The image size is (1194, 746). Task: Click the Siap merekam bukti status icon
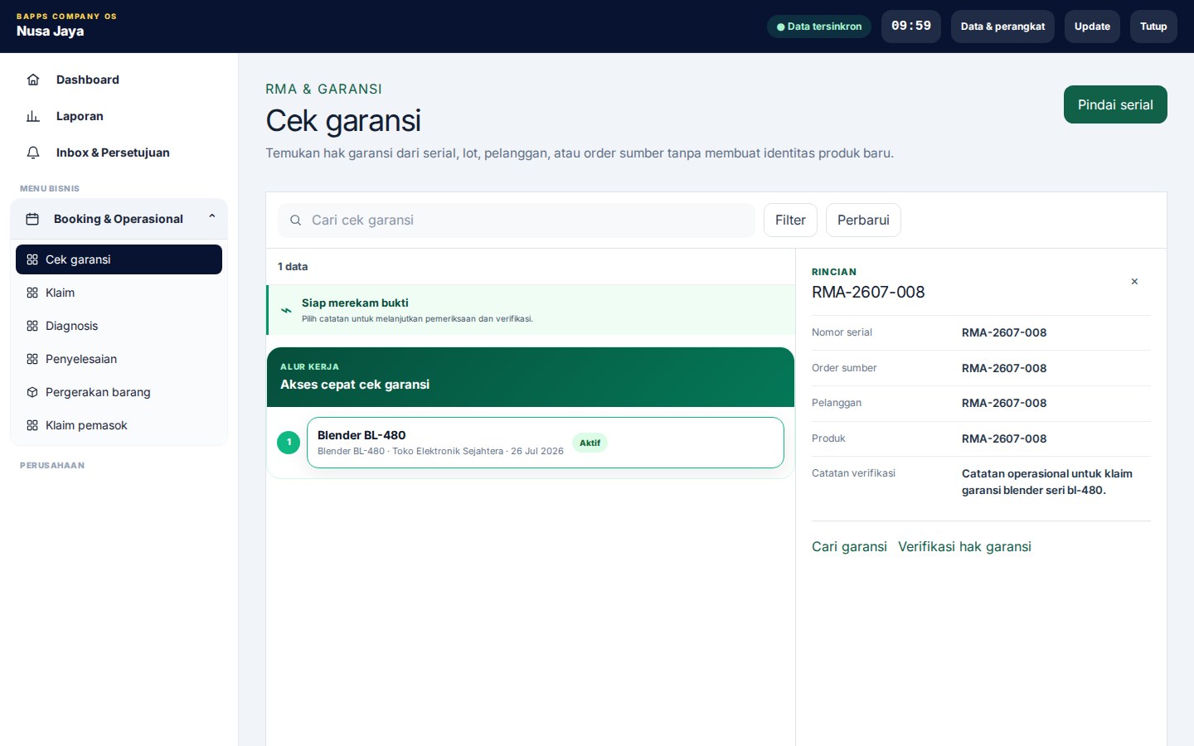(x=286, y=310)
